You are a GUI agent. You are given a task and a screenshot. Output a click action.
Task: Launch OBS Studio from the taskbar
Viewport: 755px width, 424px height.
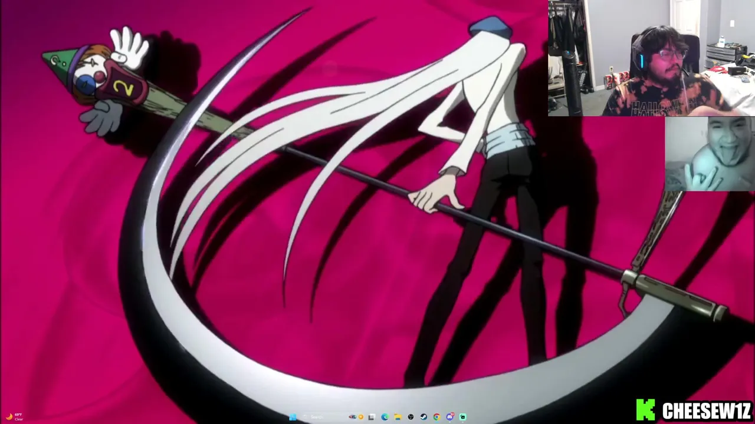click(411, 417)
